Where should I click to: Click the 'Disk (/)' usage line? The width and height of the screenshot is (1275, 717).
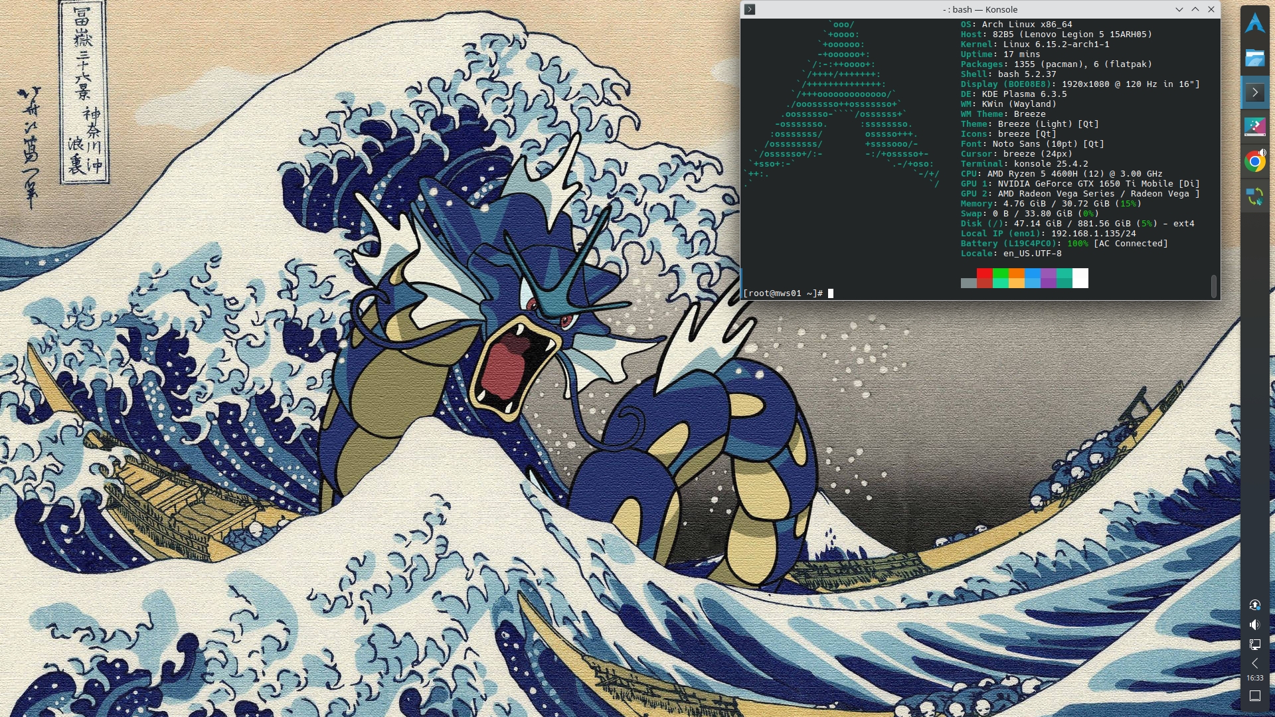1077,224
